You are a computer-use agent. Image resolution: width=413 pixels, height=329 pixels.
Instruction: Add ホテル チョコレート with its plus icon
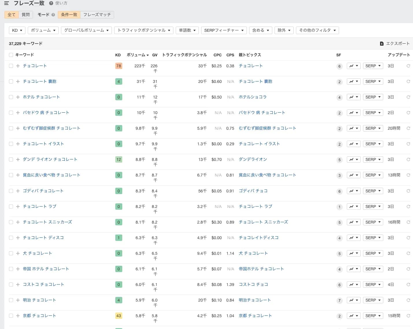click(x=18, y=97)
